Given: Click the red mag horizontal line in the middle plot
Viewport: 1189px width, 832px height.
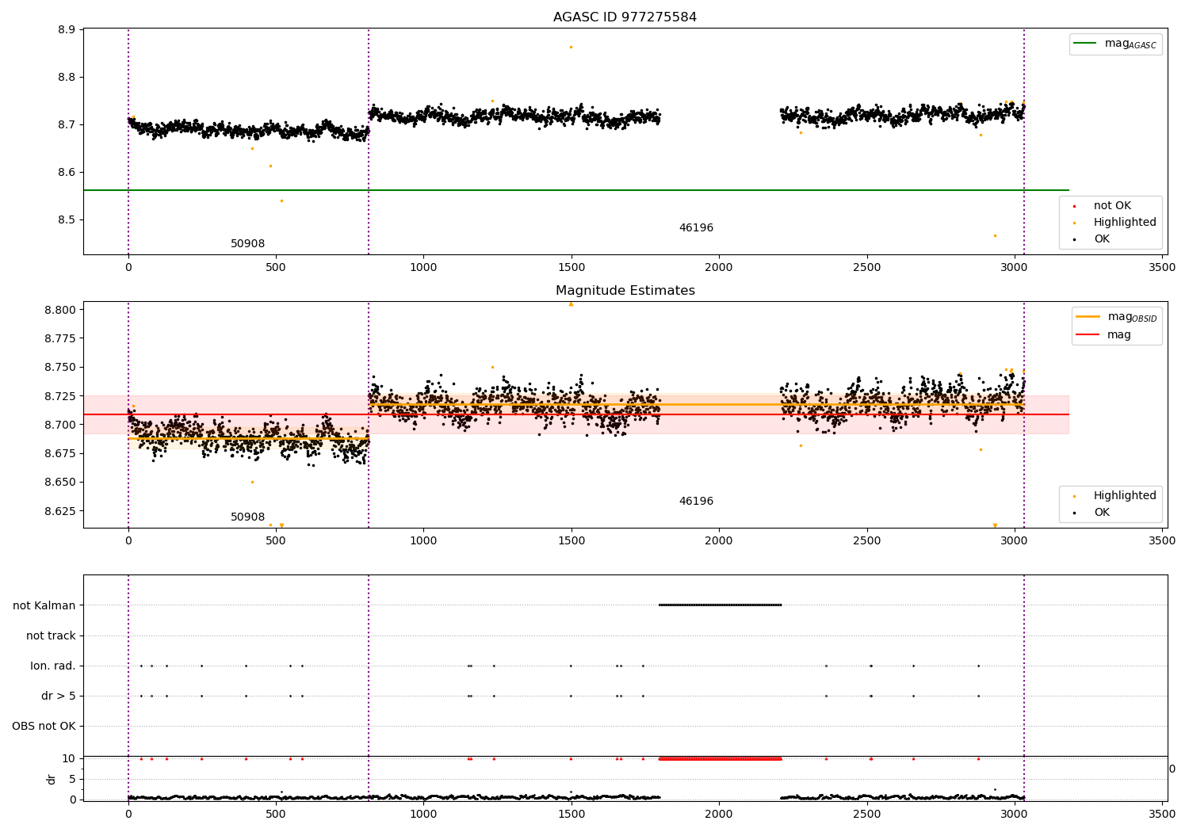Looking at the screenshot, I should (576, 414).
